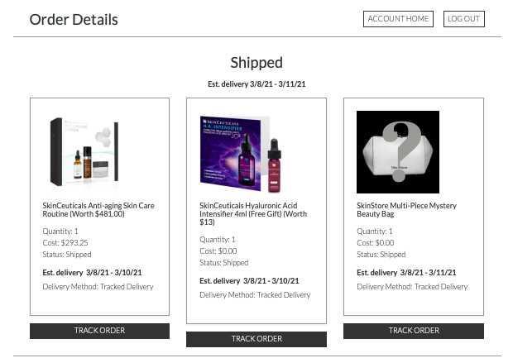The height and width of the screenshot is (358, 513).
Task: Click Delivery Method text in Mystery Bag card
Action: pyautogui.click(x=412, y=287)
